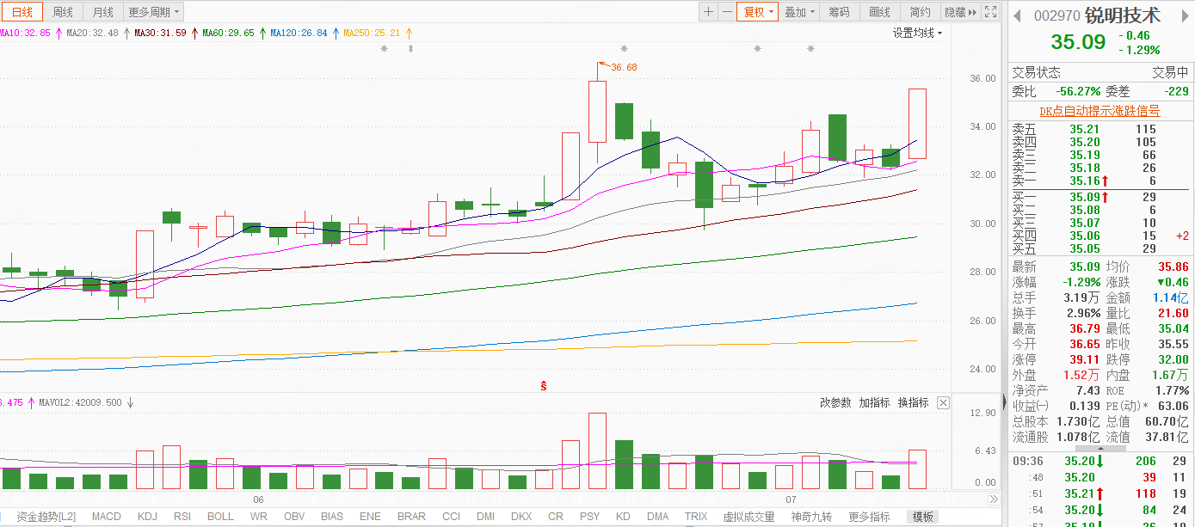Select the MACD indicator tab
Screen dimensions: 1195x527
(107, 517)
